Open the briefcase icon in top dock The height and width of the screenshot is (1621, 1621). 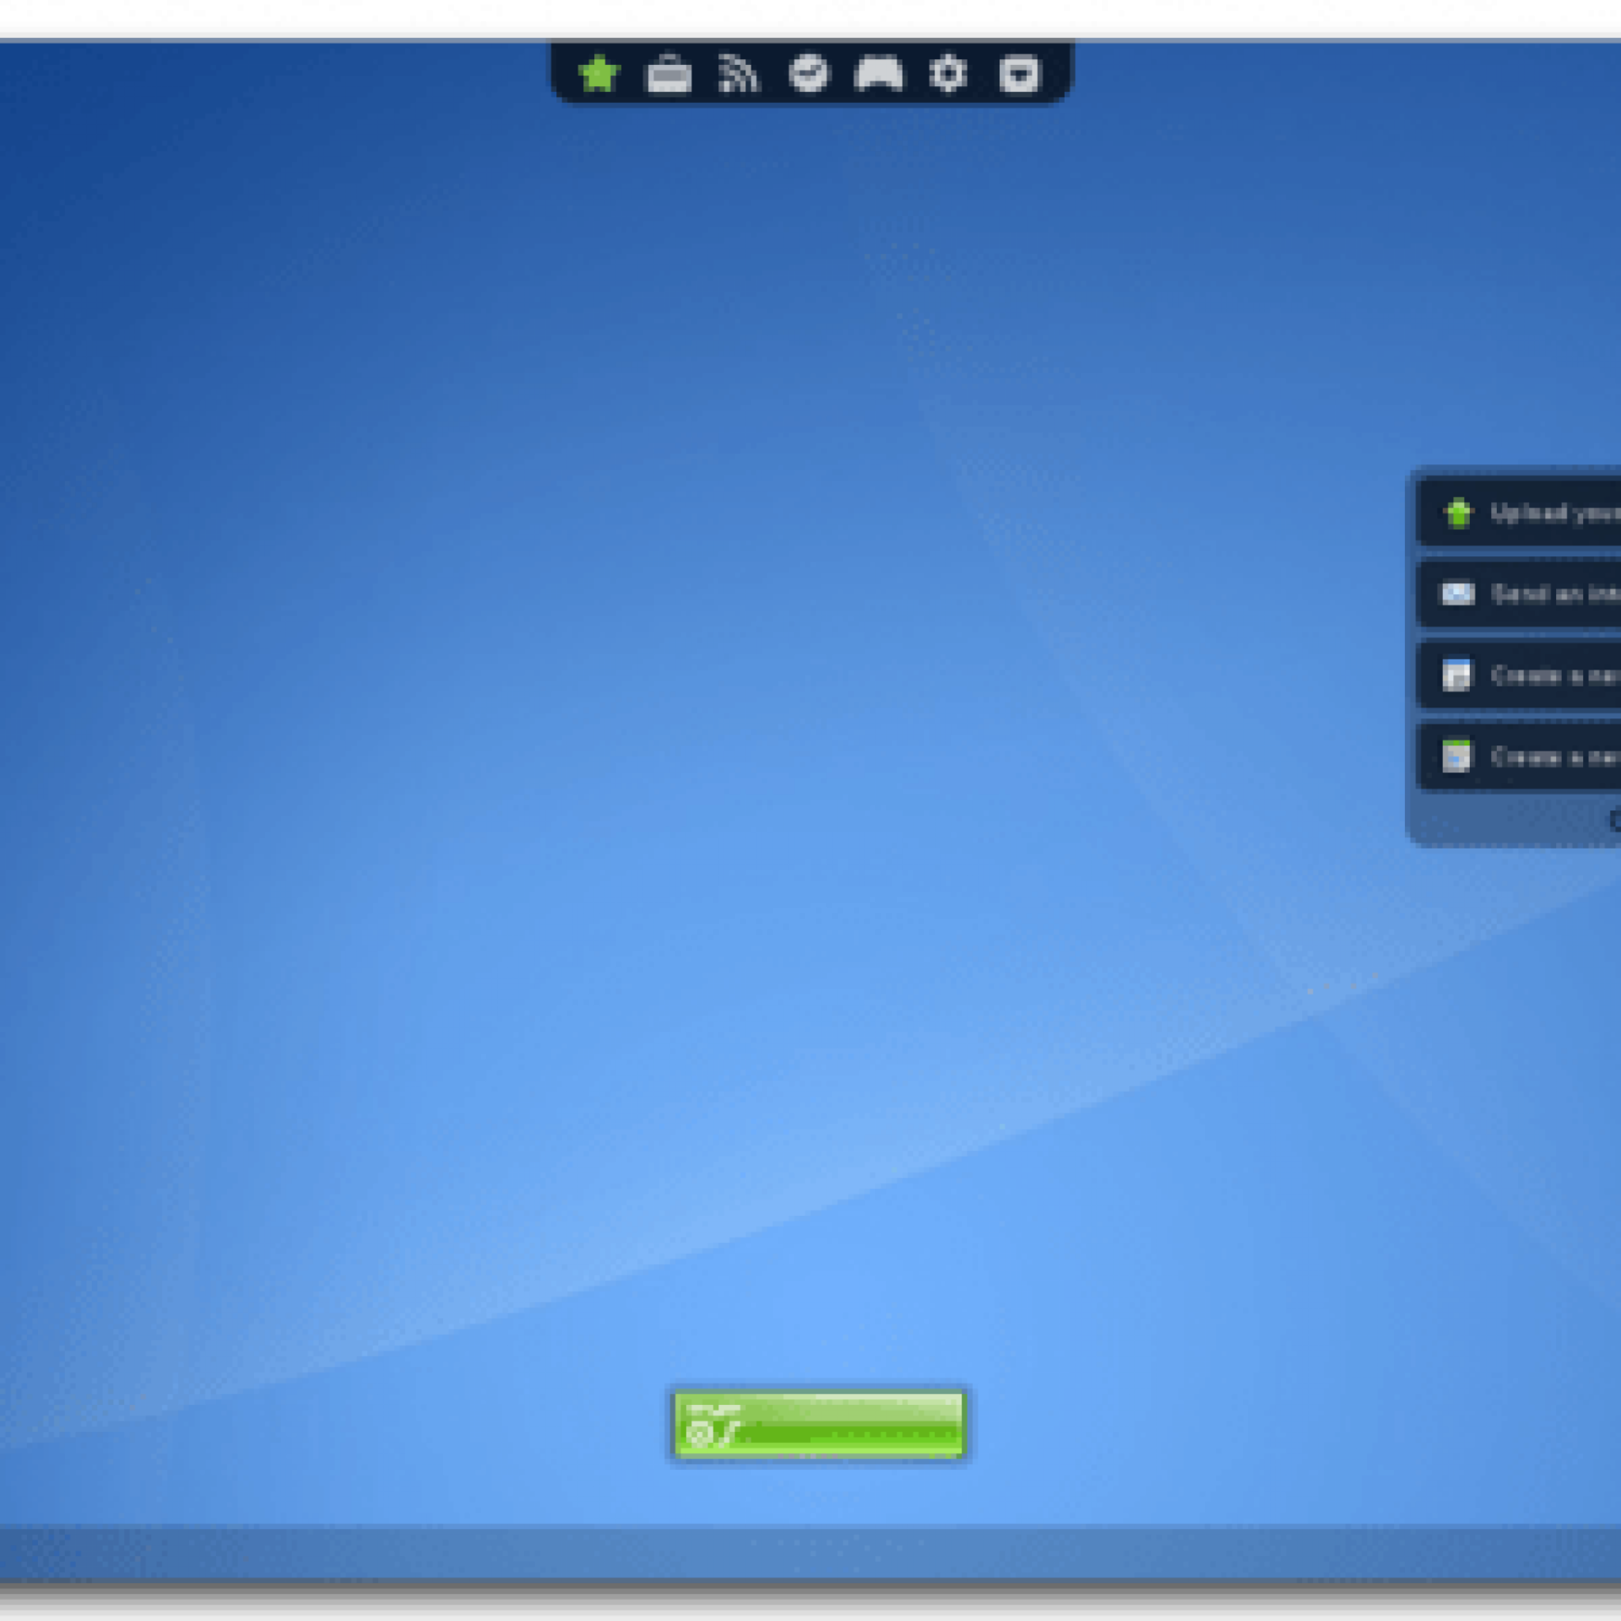tap(669, 75)
